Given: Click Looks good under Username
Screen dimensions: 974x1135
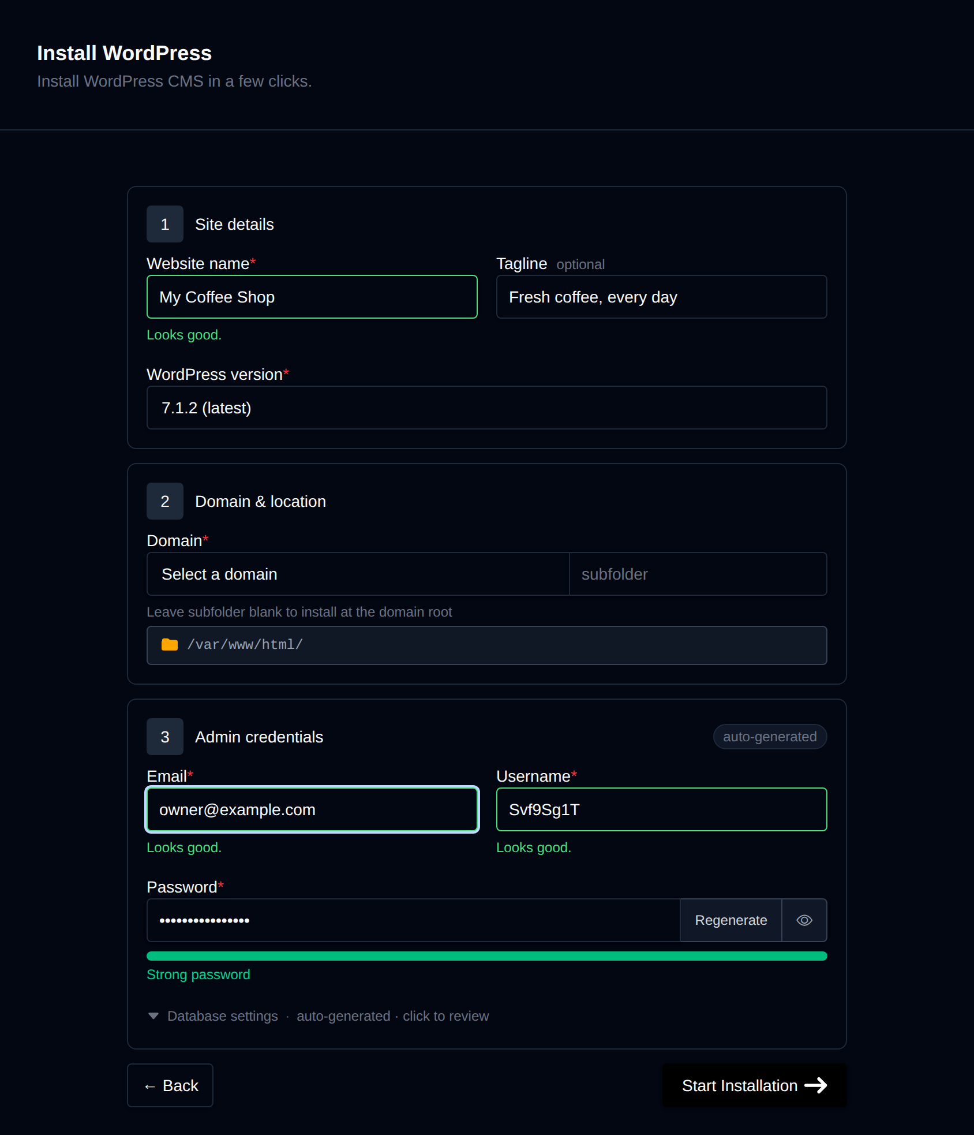Looking at the screenshot, I should coord(534,847).
